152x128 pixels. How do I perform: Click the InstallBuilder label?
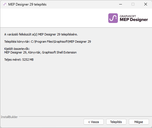click(x=9, y=117)
